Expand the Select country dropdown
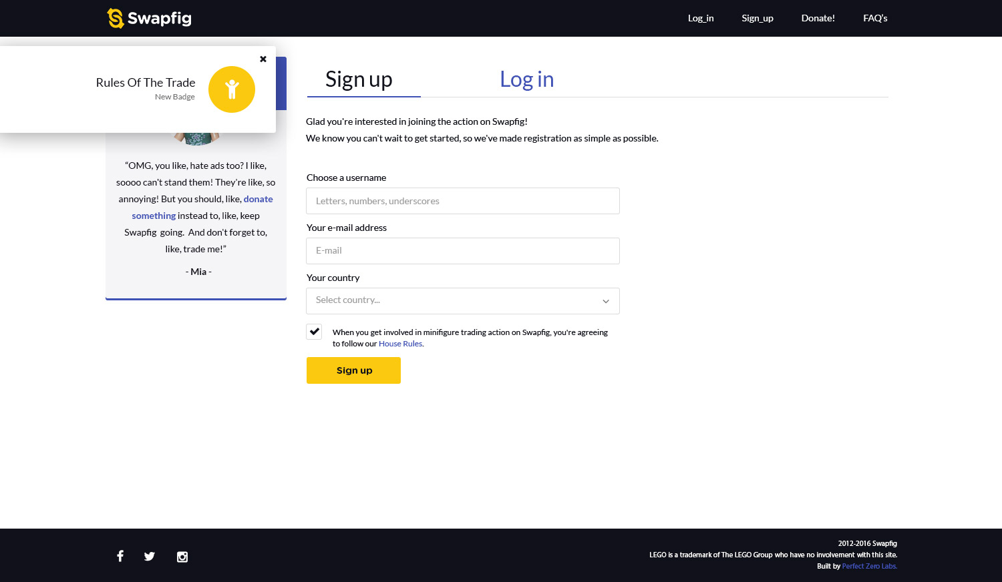This screenshot has width=1002, height=582. pos(463,301)
